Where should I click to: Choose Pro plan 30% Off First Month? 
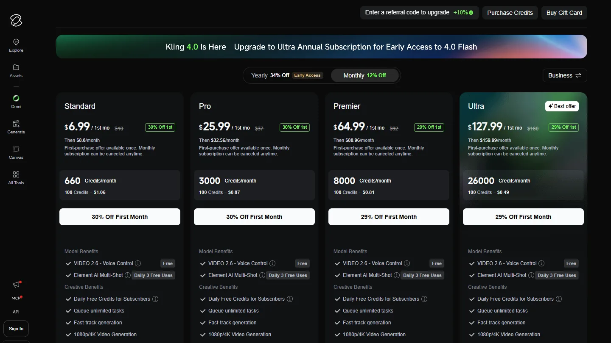(x=254, y=217)
